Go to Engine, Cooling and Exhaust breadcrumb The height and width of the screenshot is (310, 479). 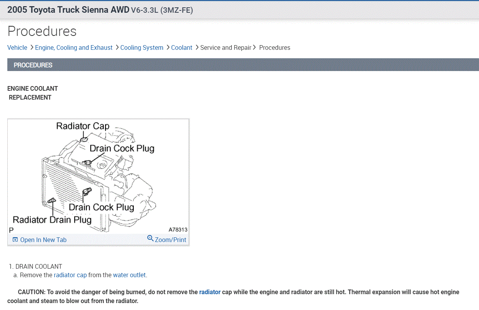click(x=74, y=47)
